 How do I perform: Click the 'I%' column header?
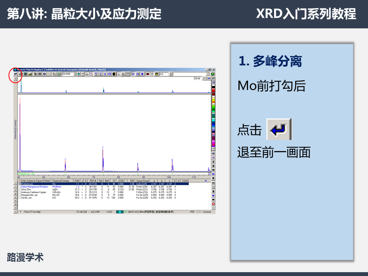click(x=113, y=181)
